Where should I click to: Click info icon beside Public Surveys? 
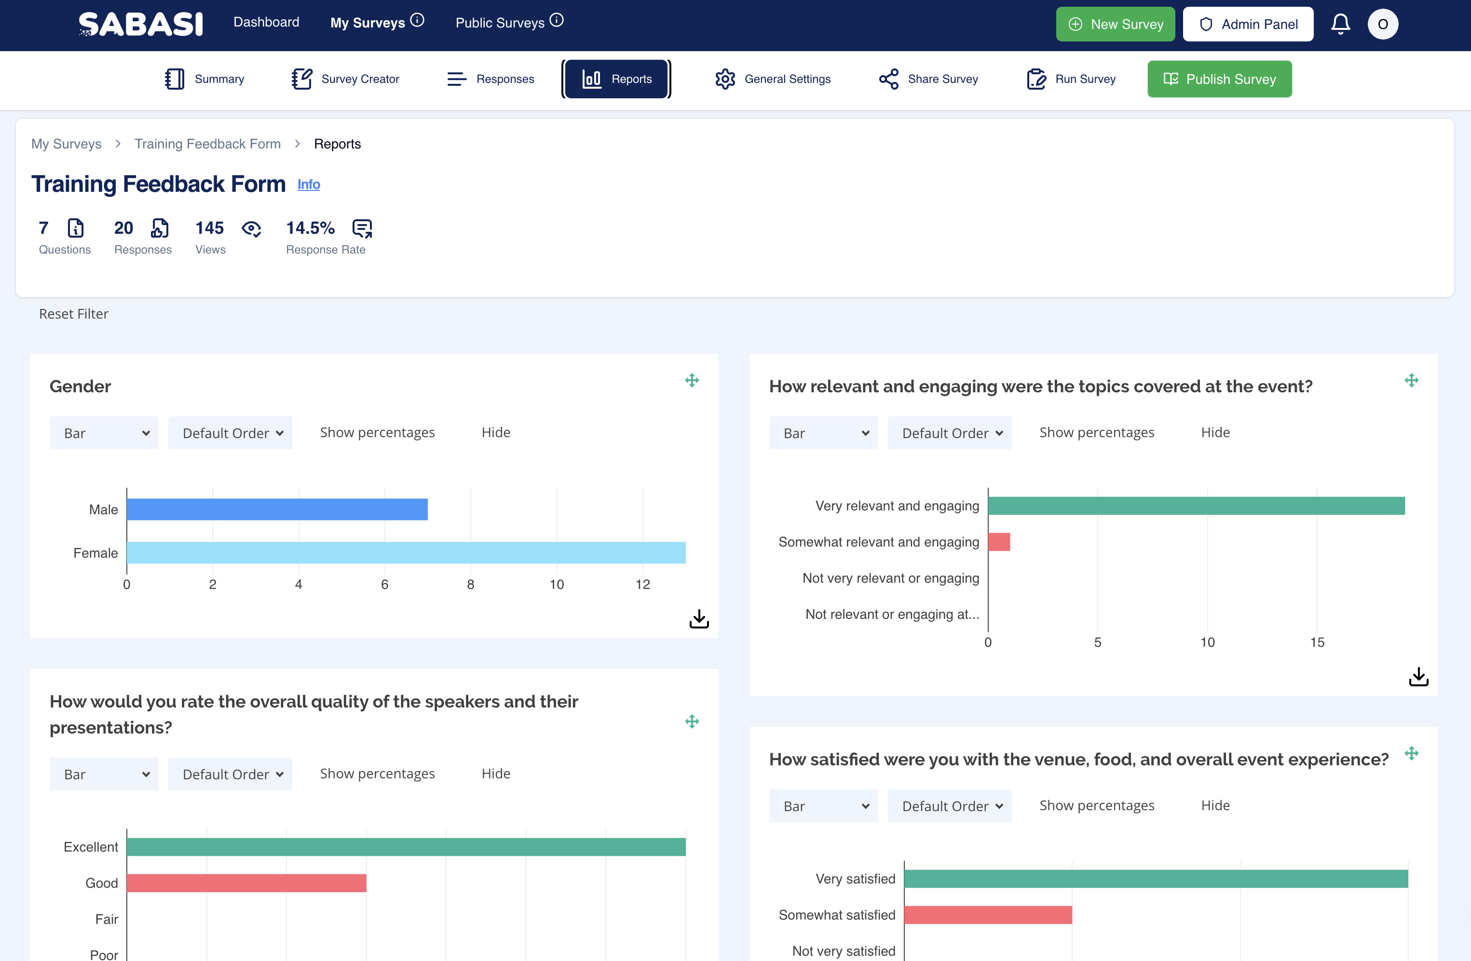click(x=557, y=20)
